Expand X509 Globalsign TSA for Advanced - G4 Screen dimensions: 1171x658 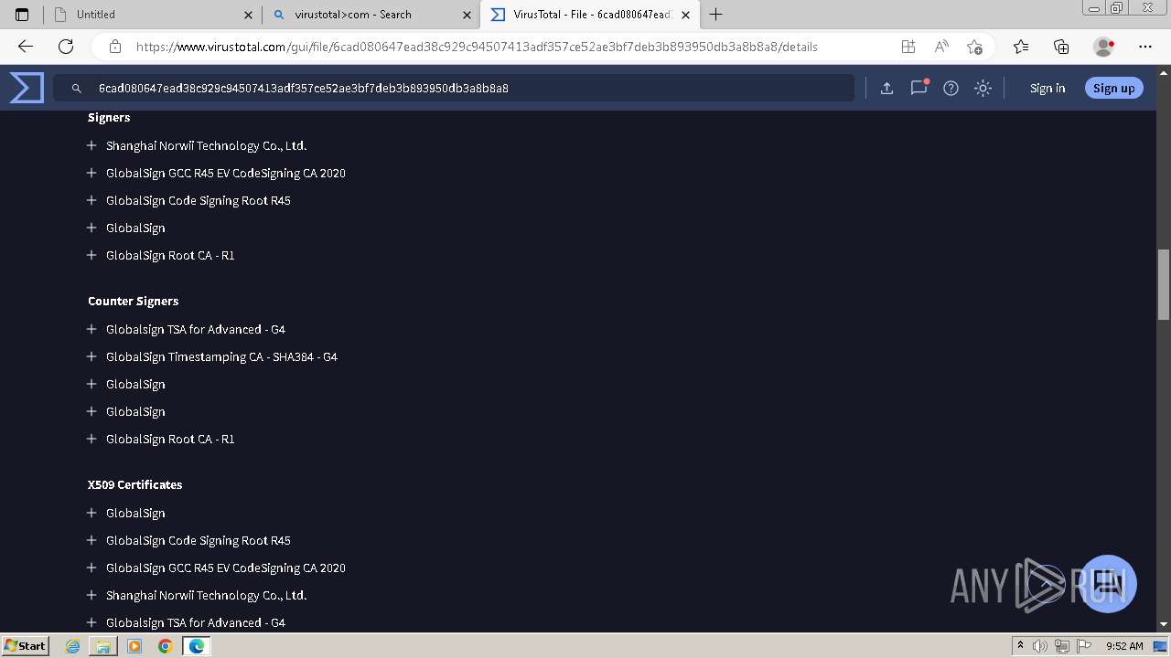pyautogui.click(x=91, y=622)
